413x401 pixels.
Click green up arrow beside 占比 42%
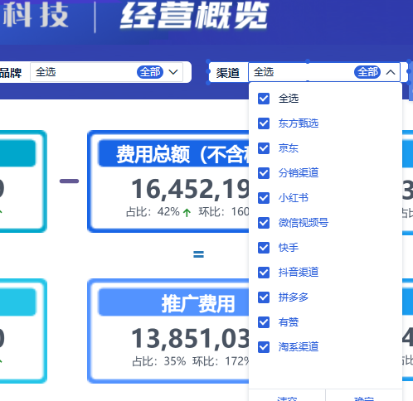tap(187, 213)
